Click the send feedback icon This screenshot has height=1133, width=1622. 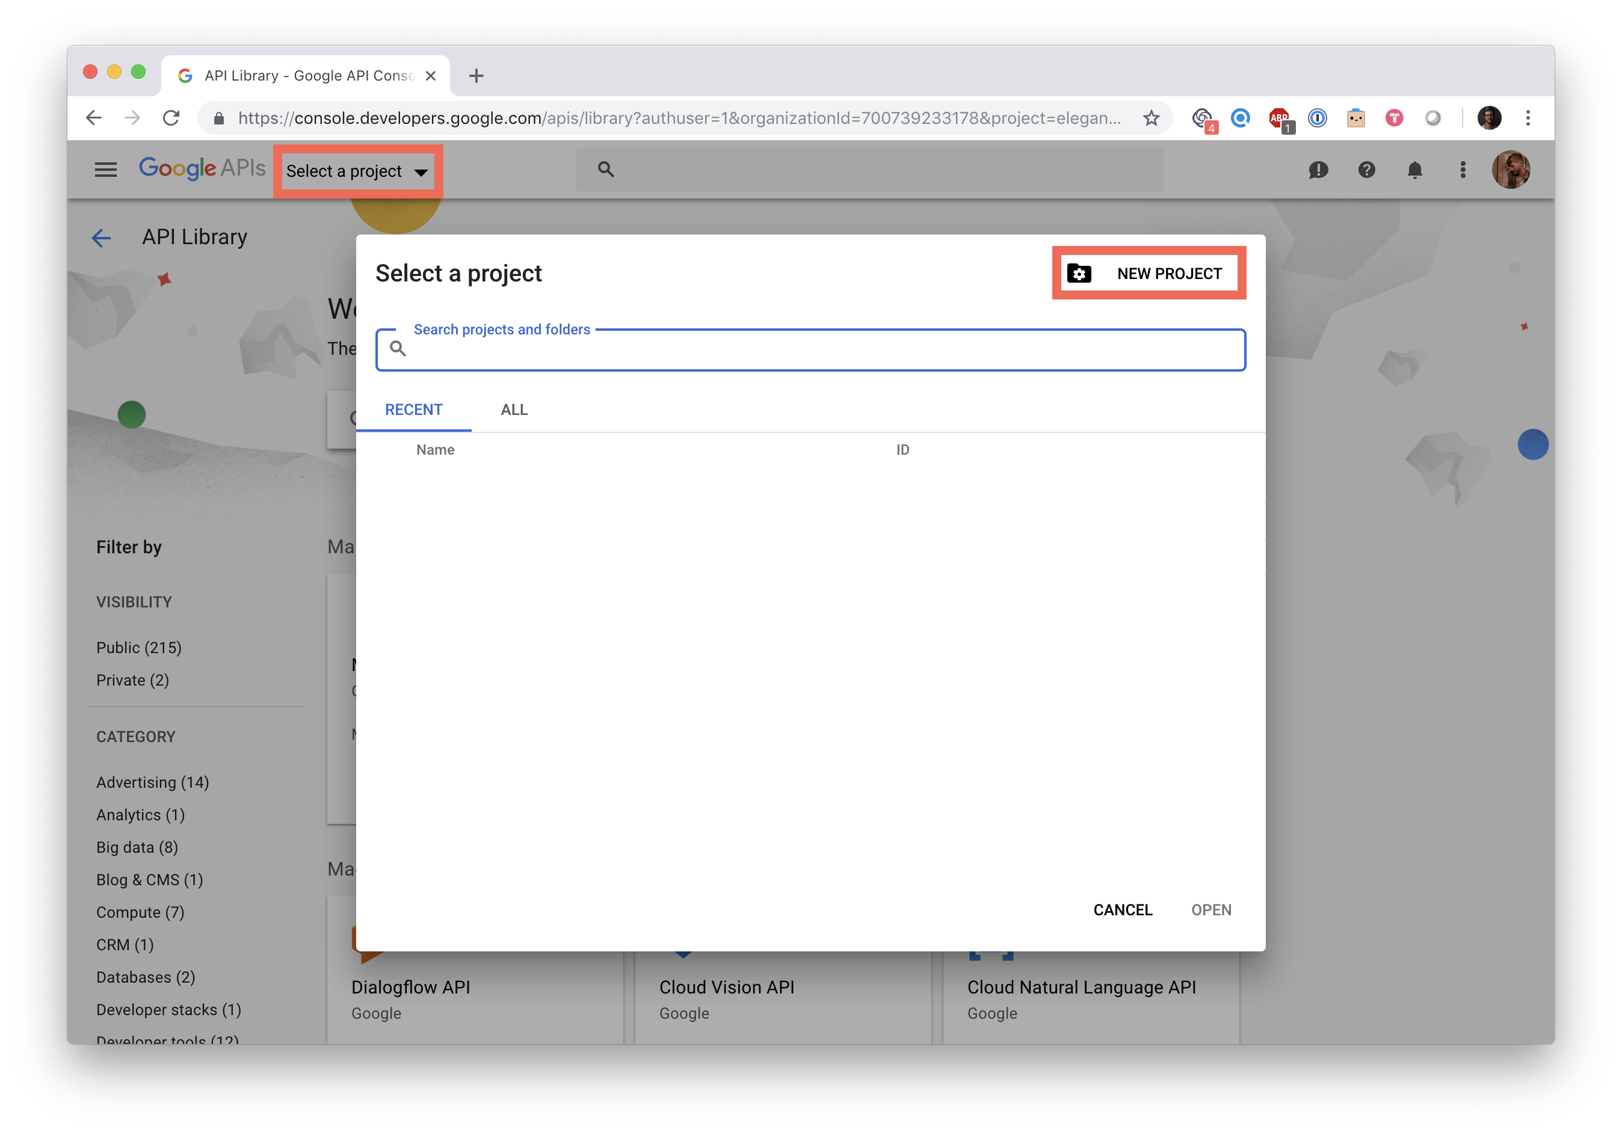click(1318, 170)
